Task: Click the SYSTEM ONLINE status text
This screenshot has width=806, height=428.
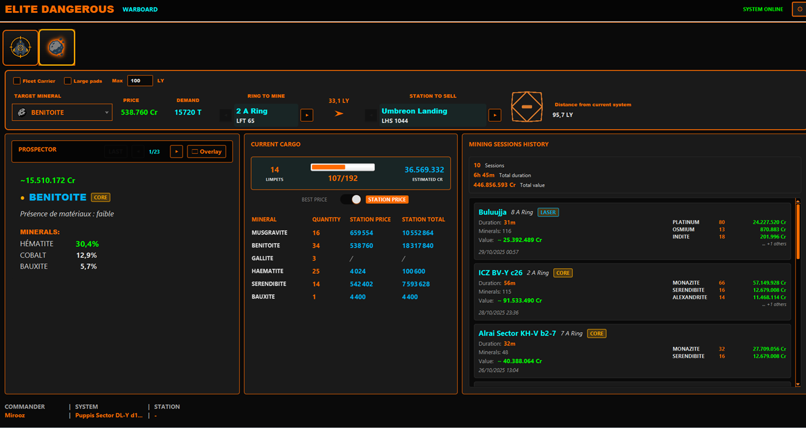Action: click(x=763, y=9)
